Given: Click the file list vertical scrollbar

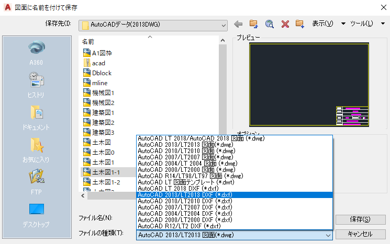Looking at the screenshot, I should click(x=223, y=89).
